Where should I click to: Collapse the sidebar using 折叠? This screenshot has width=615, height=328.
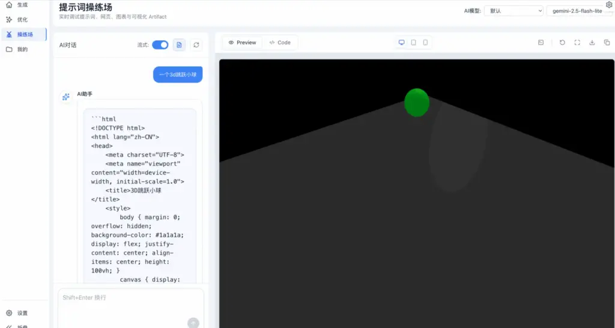pos(22,326)
